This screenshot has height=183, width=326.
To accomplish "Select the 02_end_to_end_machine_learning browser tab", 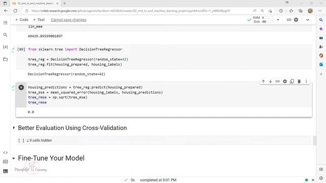I will (35, 4).
